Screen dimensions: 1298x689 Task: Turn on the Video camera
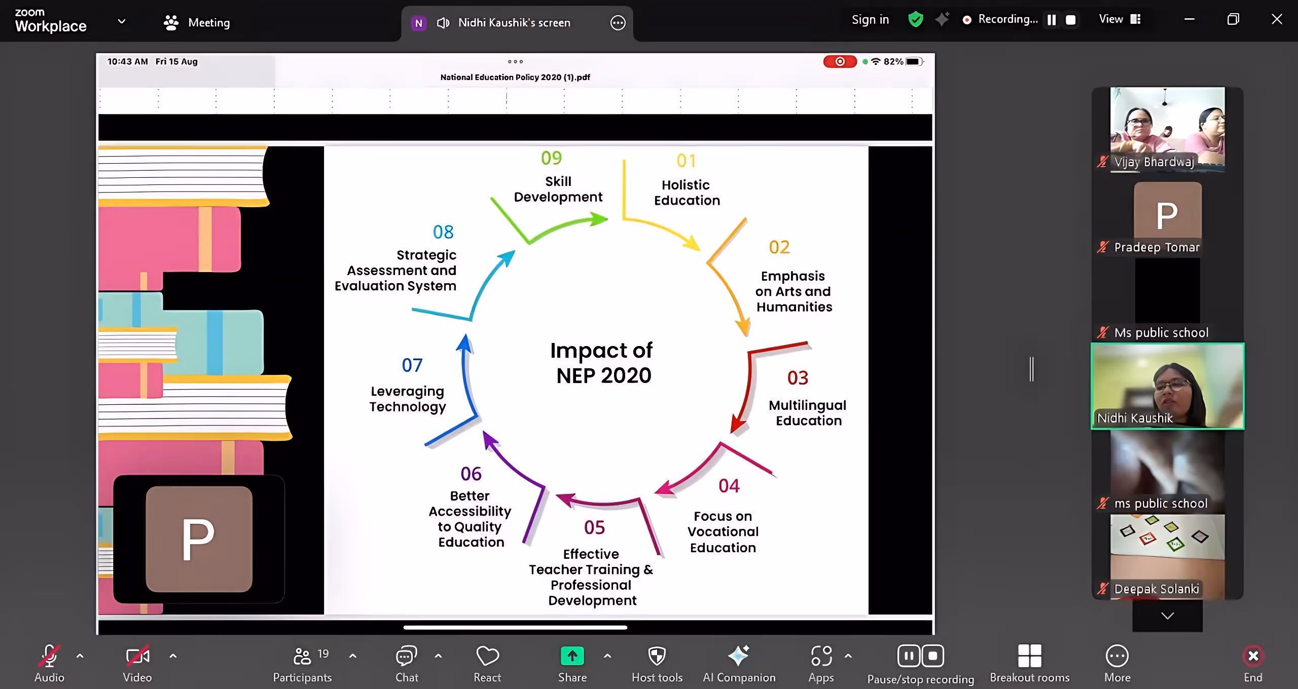137,656
